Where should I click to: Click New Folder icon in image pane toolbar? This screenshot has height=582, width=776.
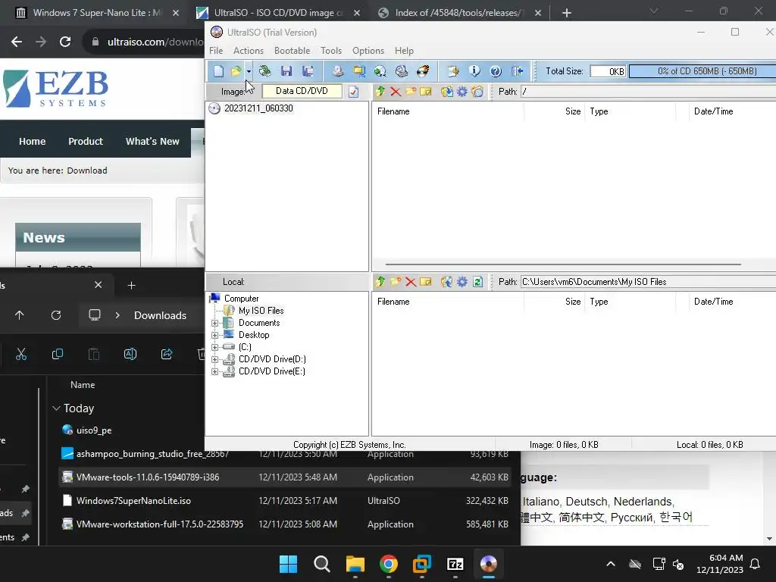click(x=411, y=92)
